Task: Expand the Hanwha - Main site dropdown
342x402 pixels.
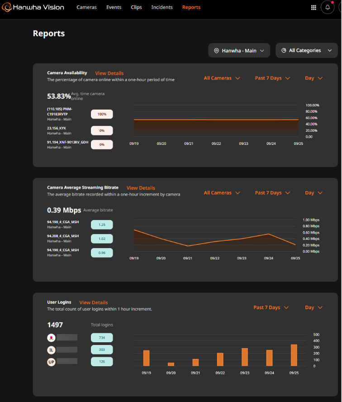Action: (239, 51)
